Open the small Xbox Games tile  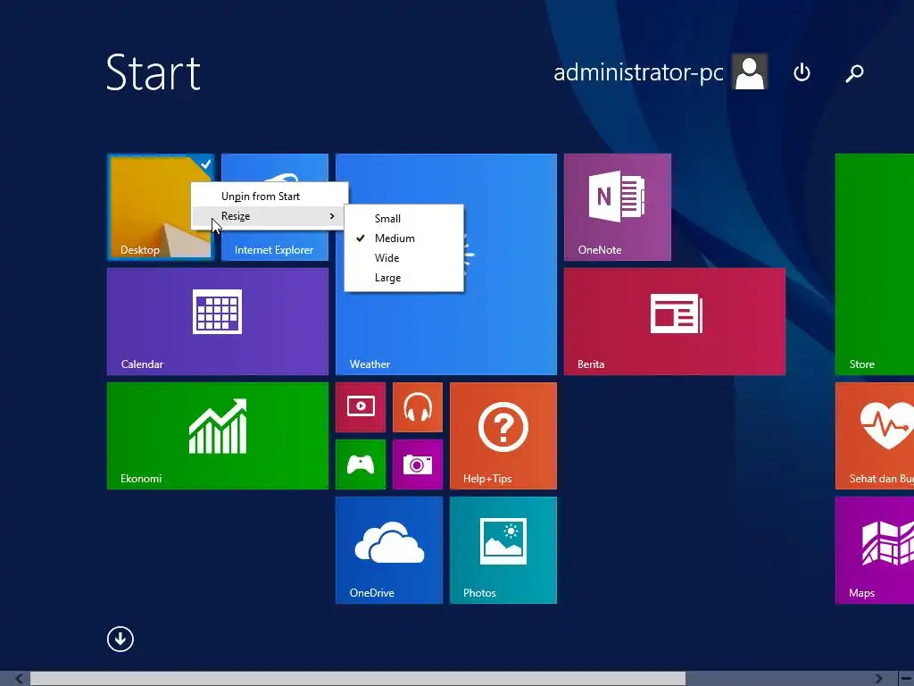[361, 464]
